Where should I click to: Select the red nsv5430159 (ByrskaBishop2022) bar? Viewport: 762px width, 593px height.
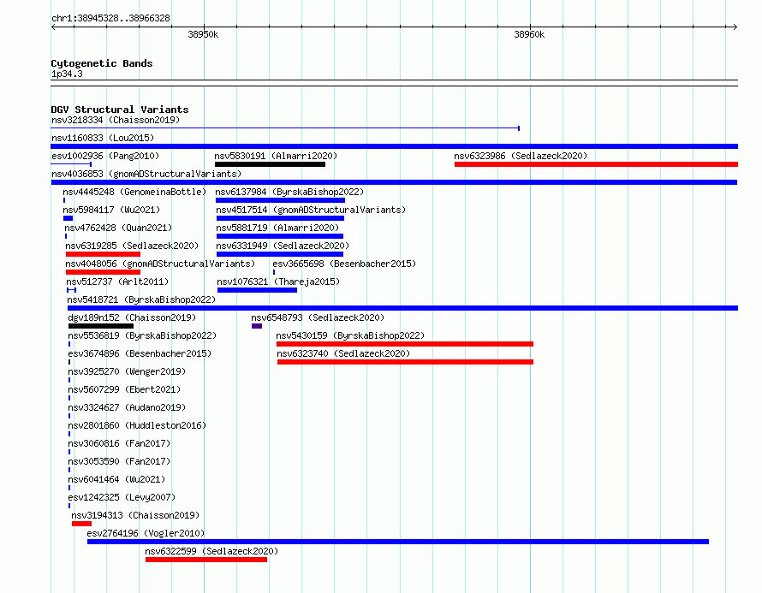(x=405, y=344)
